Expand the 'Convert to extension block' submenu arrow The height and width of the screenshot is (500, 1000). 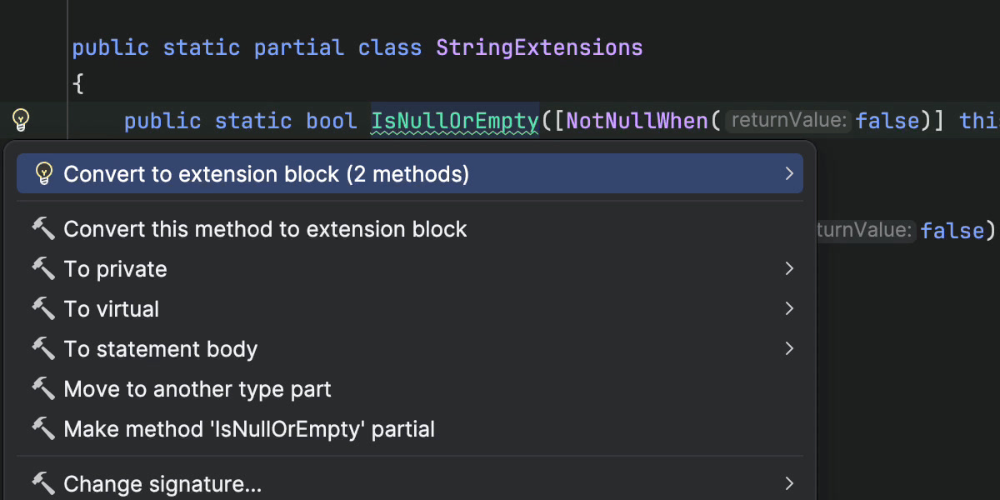788,173
